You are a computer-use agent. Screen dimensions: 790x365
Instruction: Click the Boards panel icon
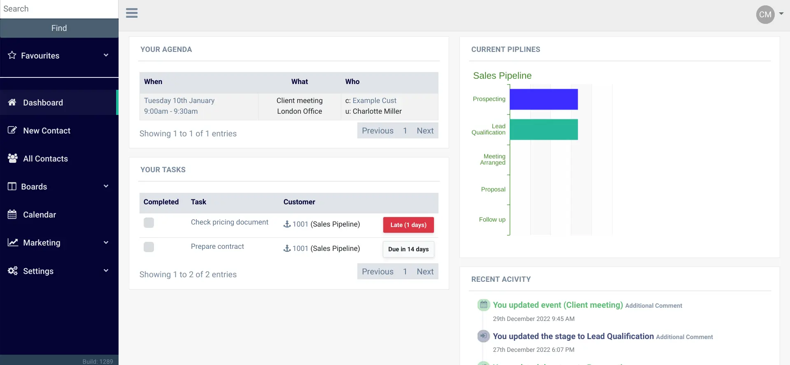pos(12,186)
